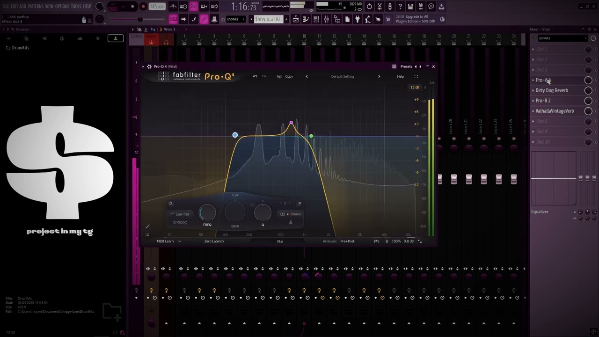This screenshot has height=337, width=599.
Task: Click the Q knob
Action: (263, 213)
